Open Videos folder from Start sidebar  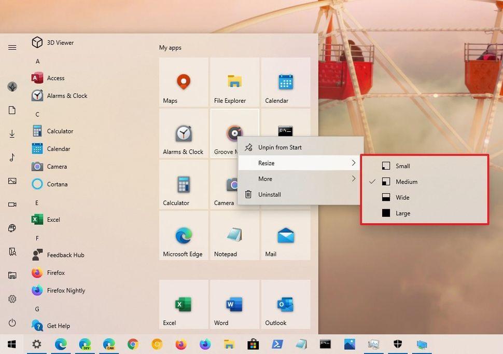[x=12, y=205]
